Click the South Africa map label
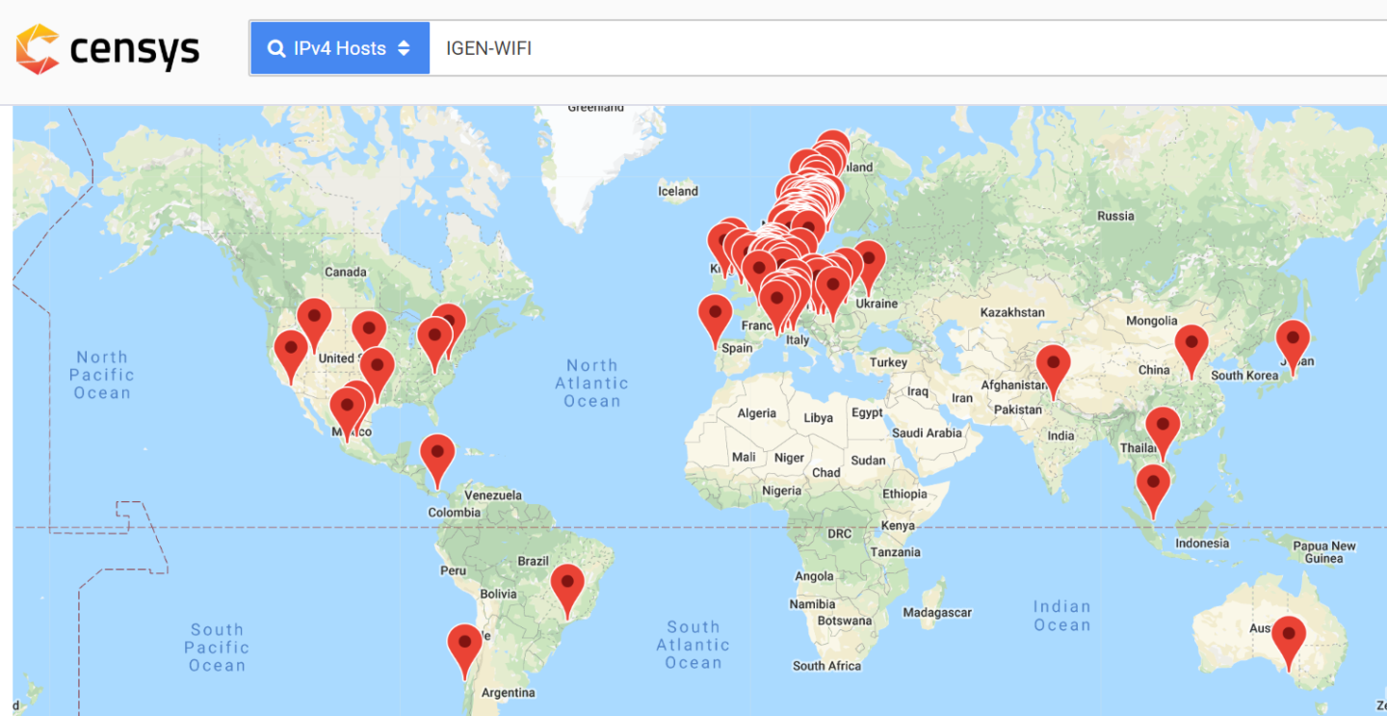This screenshot has width=1387, height=716. 826,665
